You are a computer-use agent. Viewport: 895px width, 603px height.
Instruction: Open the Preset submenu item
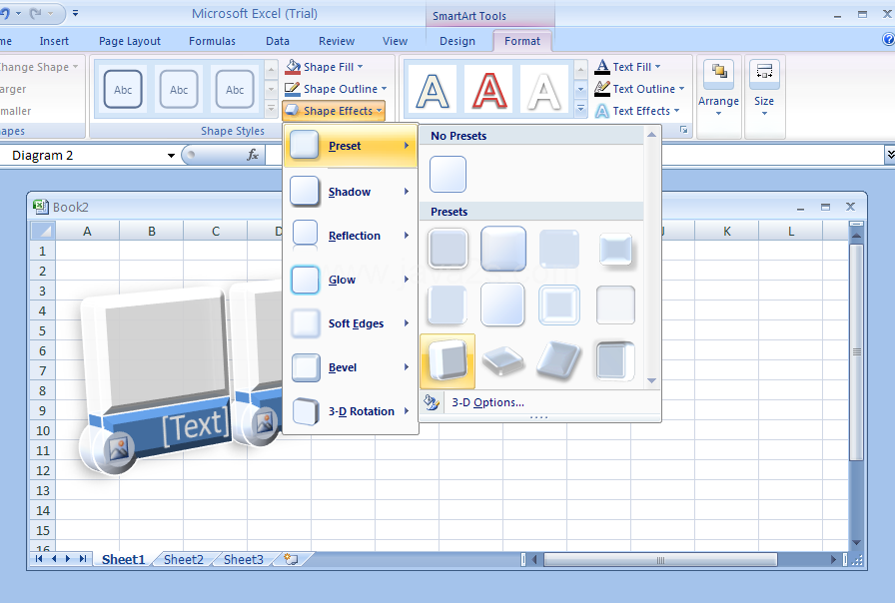(x=351, y=146)
